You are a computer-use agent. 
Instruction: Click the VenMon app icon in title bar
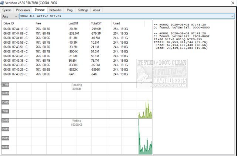(2, 3)
